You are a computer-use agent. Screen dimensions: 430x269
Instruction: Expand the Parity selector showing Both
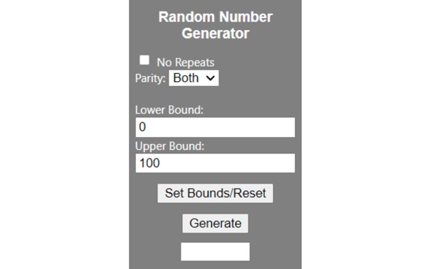193,78
